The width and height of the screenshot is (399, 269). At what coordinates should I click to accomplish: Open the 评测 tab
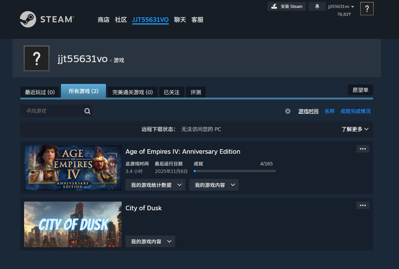coord(196,92)
